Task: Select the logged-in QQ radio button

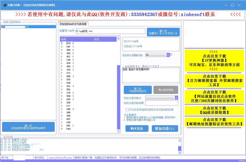Action: [x=2, y=27]
